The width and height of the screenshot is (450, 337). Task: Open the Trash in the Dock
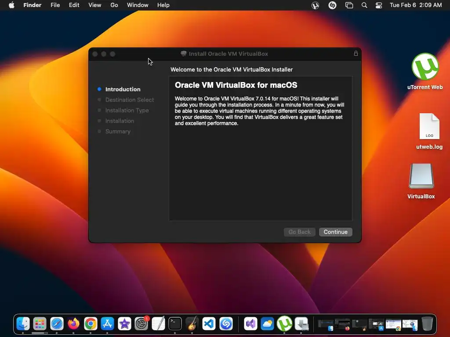point(427,324)
